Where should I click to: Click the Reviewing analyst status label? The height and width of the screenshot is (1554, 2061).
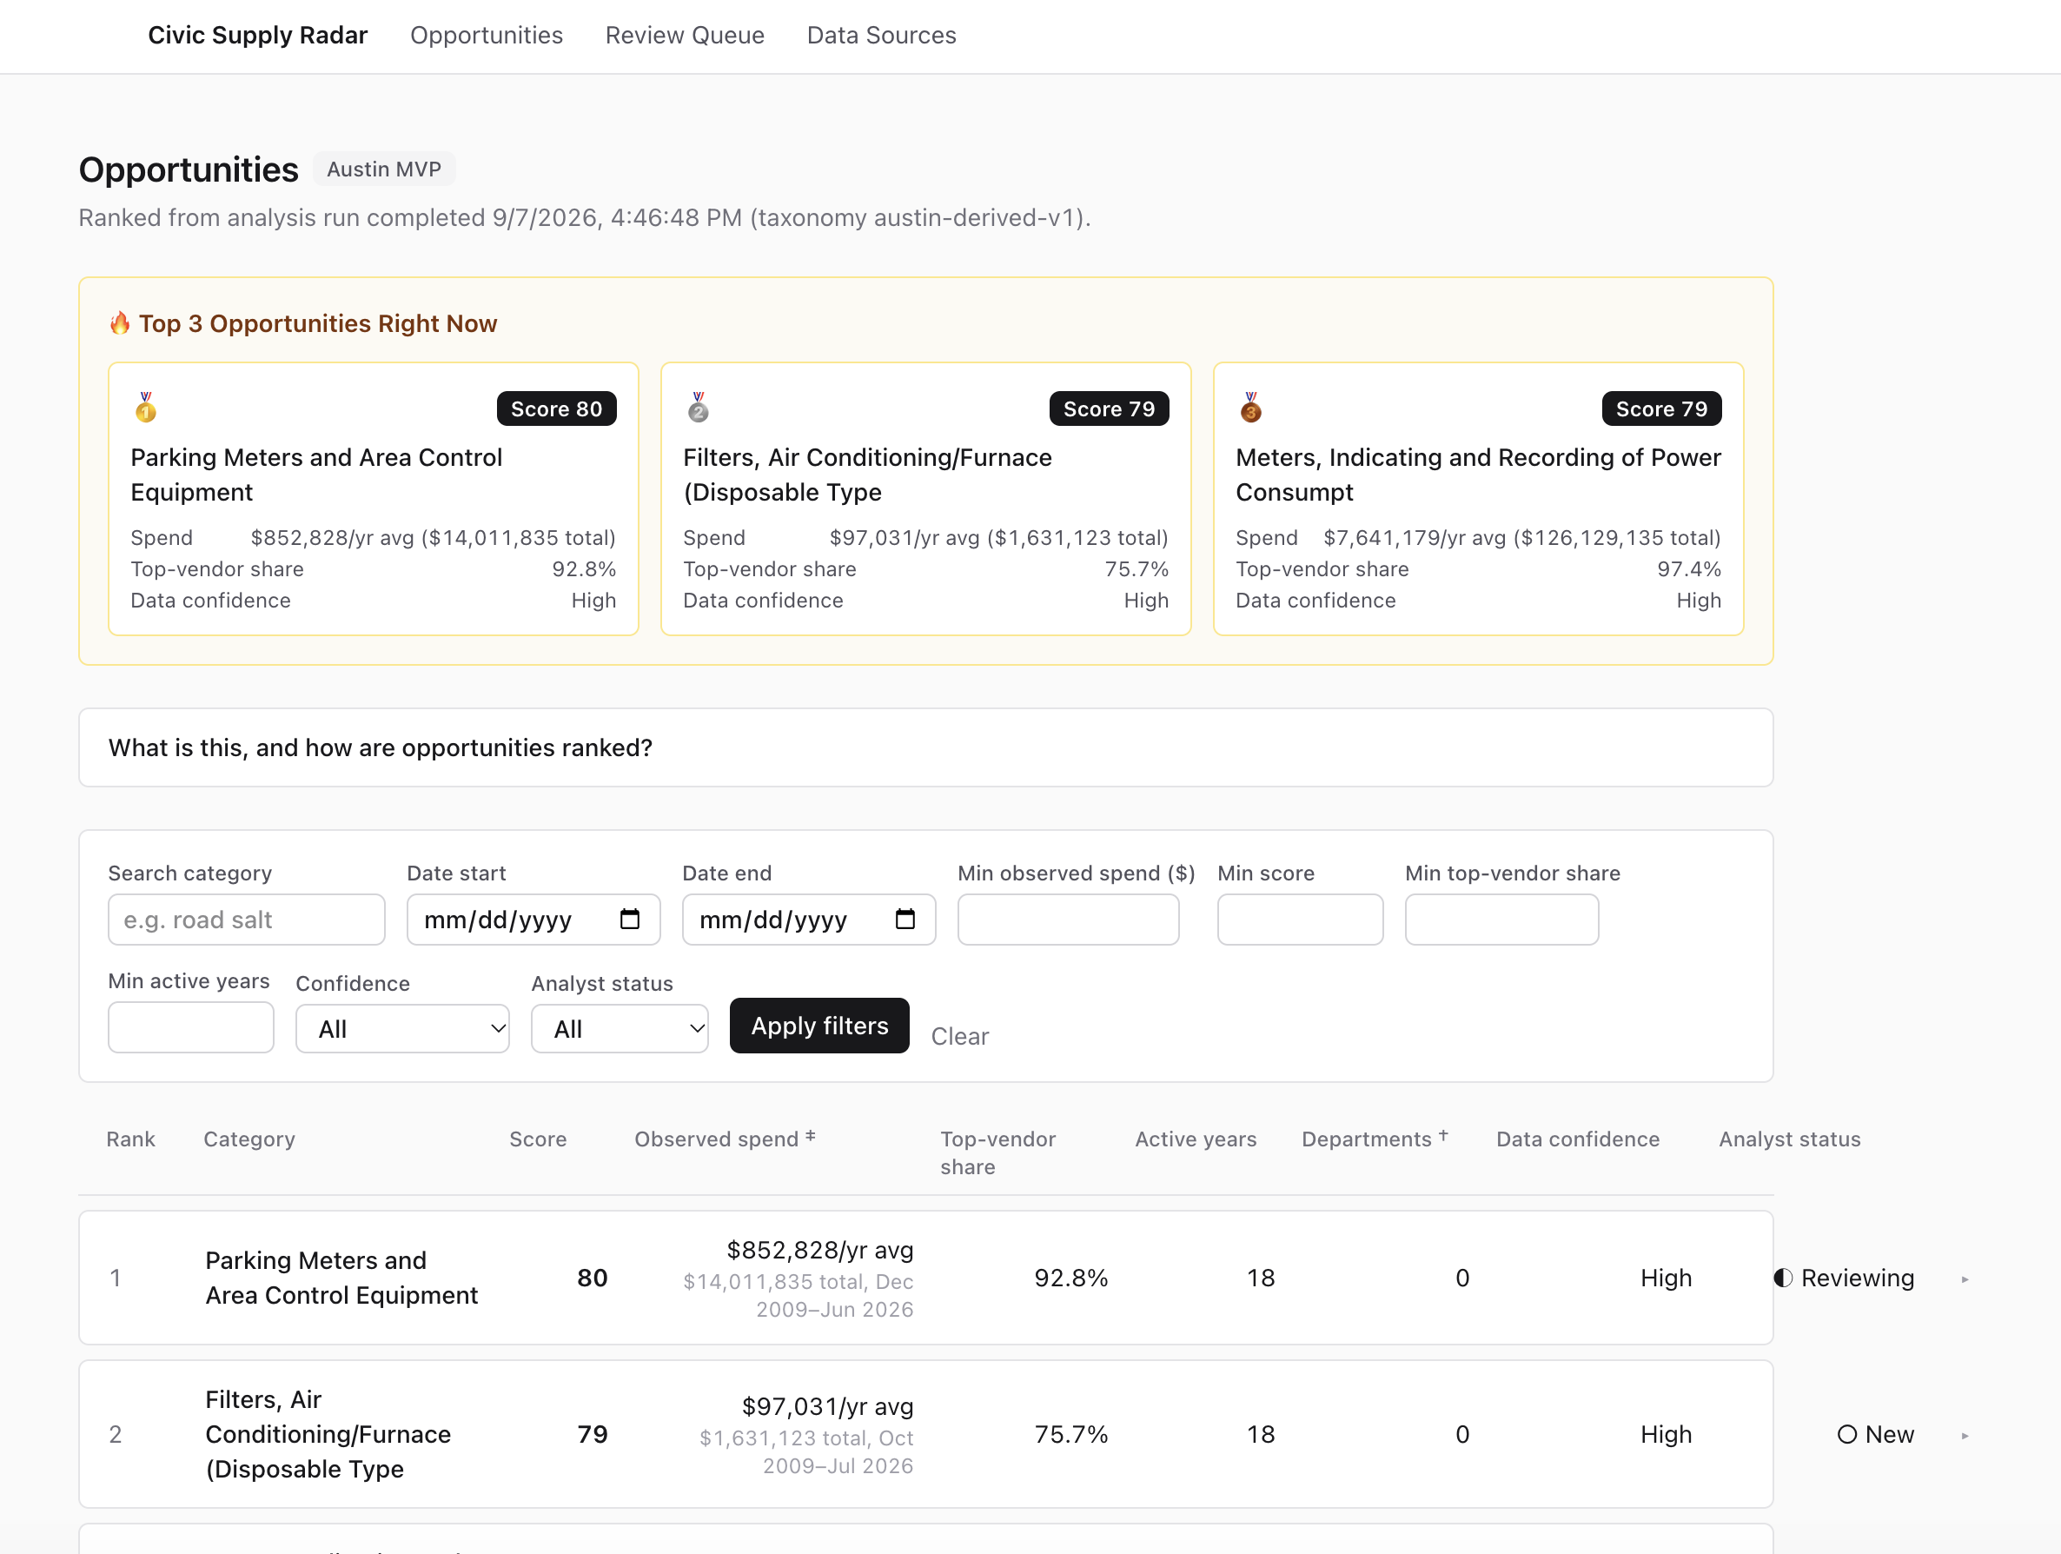click(x=1857, y=1278)
